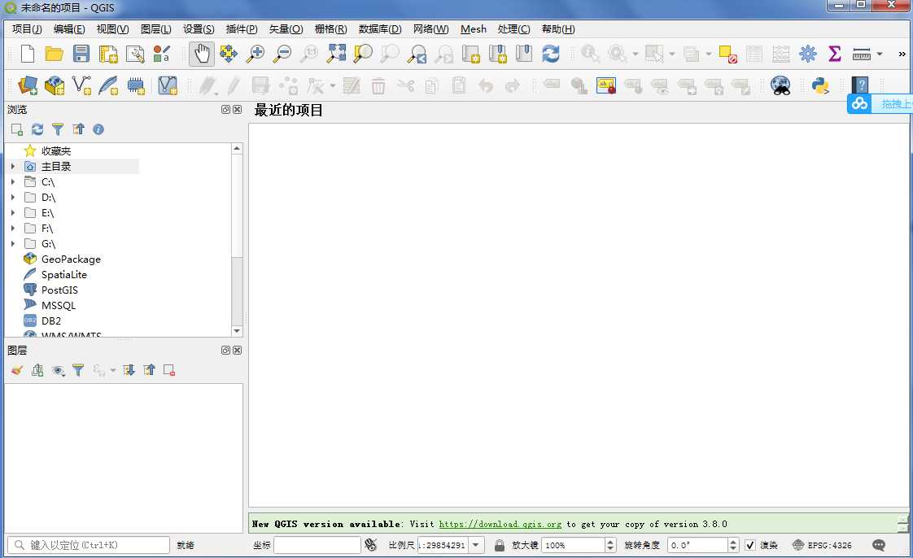Open the measure tool dropdown arrow
Image resolution: width=913 pixels, height=558 pixels.
coord(880,54)
